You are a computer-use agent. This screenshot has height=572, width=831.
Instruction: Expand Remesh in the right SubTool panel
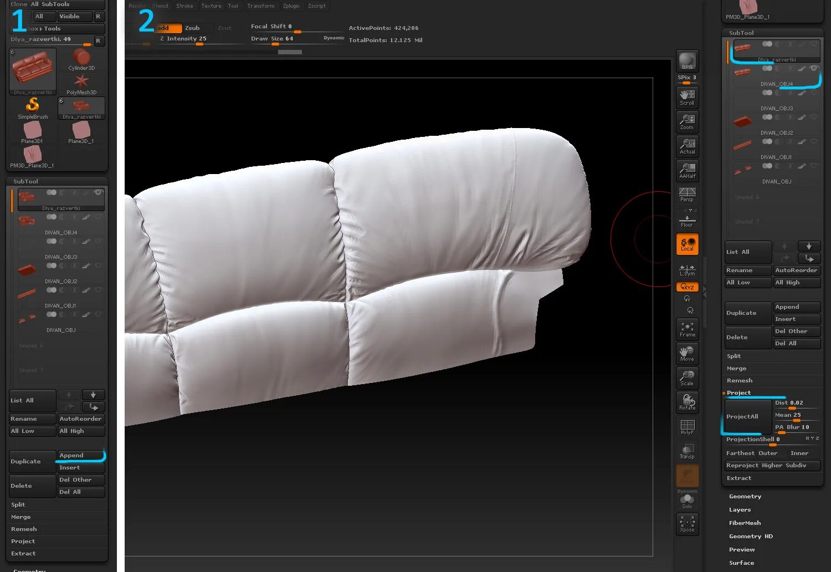point(740,380)
